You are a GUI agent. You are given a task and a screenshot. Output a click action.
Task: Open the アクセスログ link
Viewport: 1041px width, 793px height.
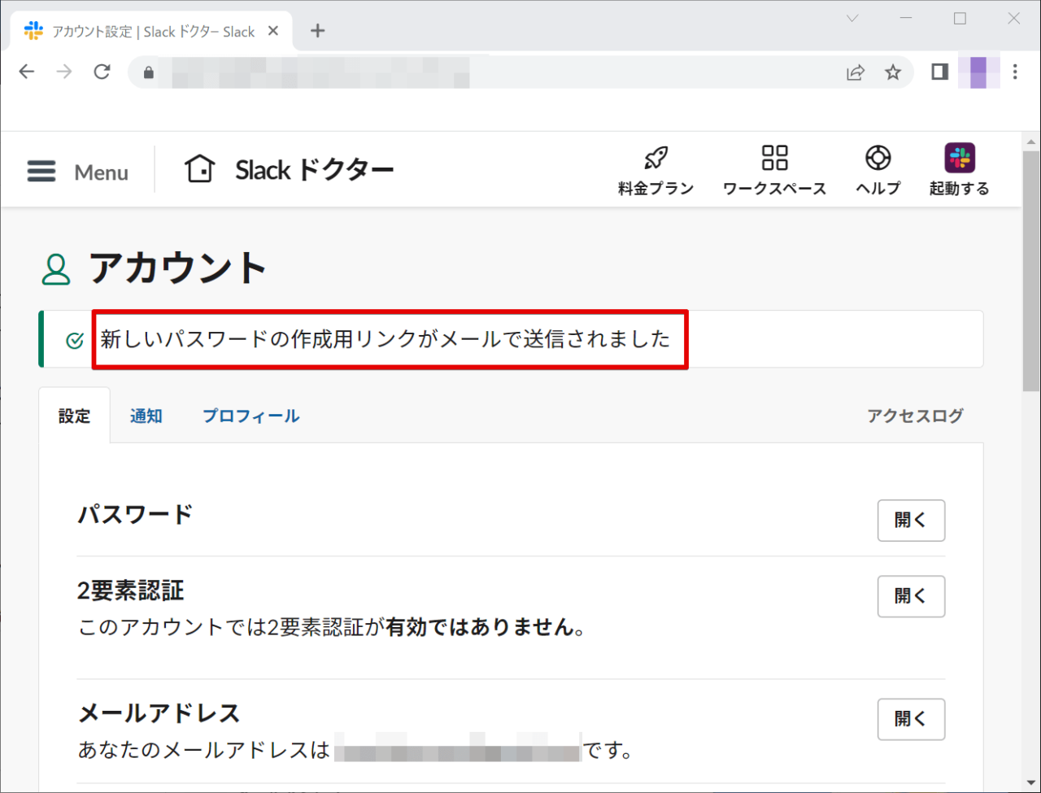pyautogui.click(x=915, y=416)
